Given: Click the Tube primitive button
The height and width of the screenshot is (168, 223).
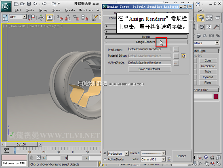Looking at the screenshot, I should tap(208, 72).
